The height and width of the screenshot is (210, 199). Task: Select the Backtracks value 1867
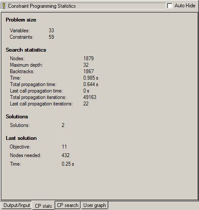[88, 71]
